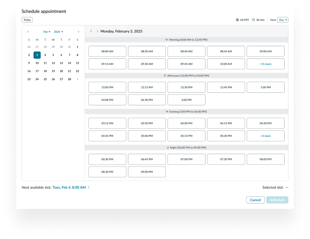Click the Evening section header

click(x=186, y=112)
